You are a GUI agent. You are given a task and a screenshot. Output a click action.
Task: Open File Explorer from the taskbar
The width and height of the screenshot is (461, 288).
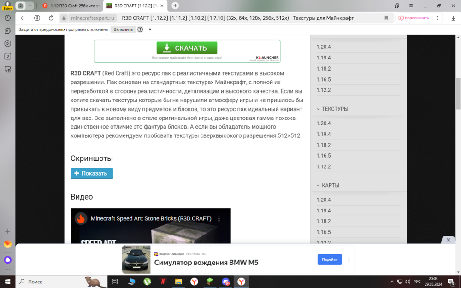coord(178,282)
